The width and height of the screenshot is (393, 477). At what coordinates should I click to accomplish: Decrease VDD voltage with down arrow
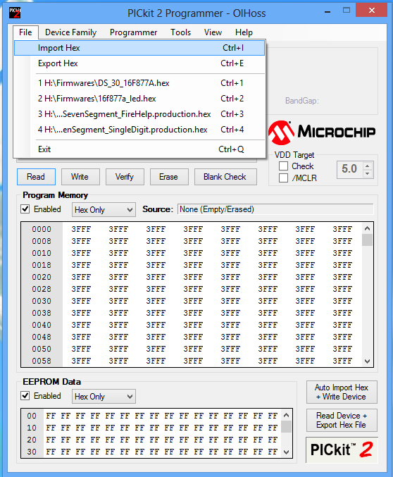click(x=368, y=173)
